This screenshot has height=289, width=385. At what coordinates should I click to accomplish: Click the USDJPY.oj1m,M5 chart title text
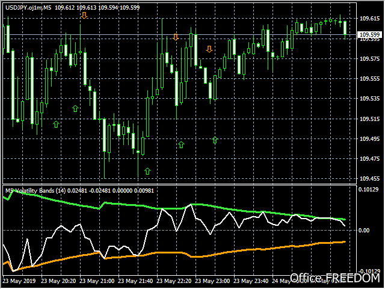(28, 8)
